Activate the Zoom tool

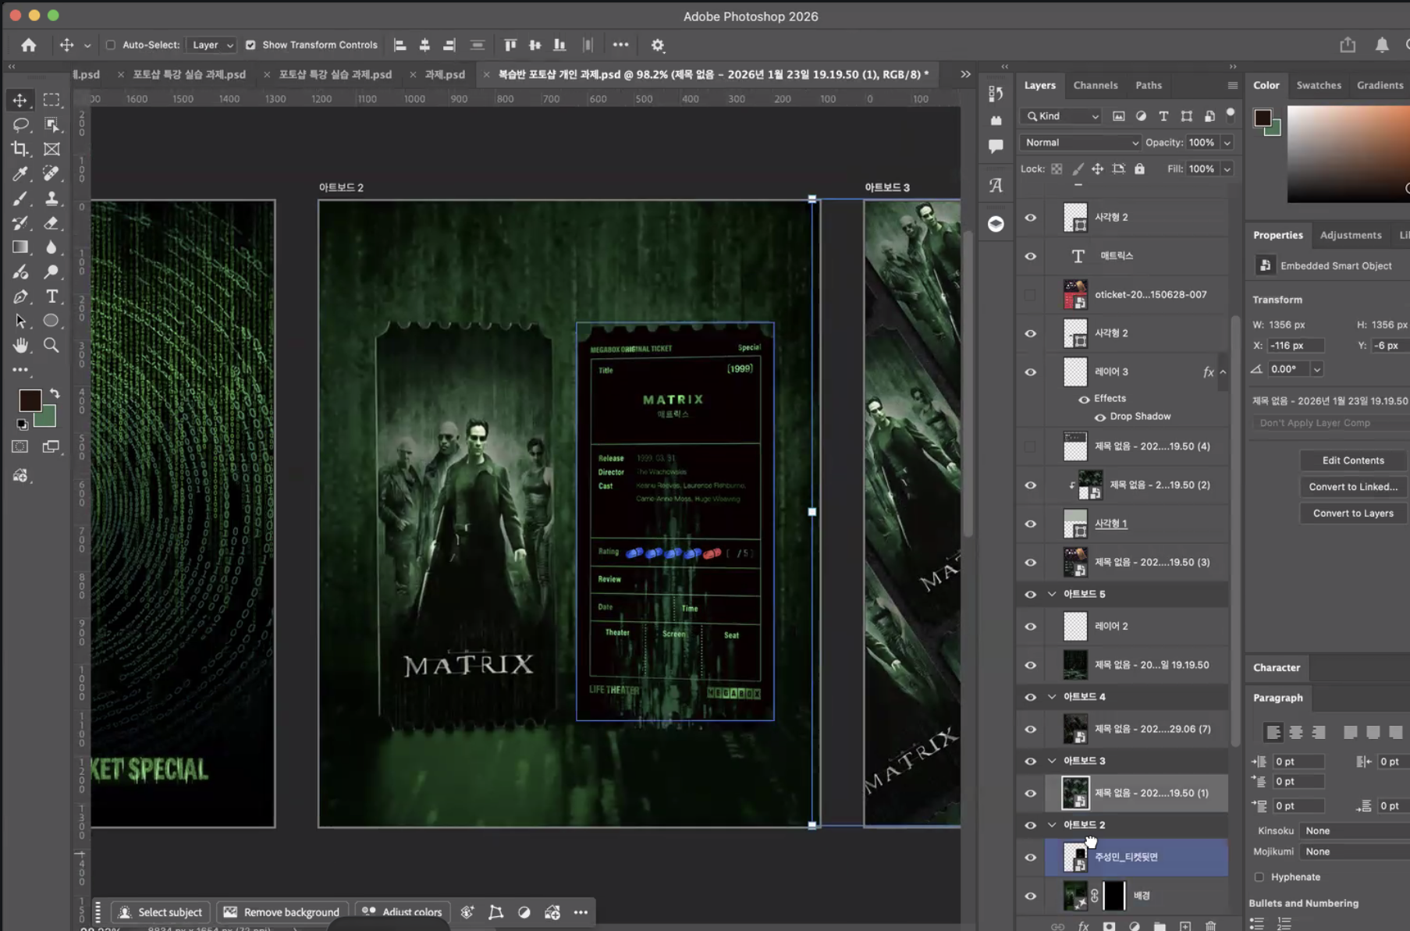pyautogui.click(x=51, y=345)
